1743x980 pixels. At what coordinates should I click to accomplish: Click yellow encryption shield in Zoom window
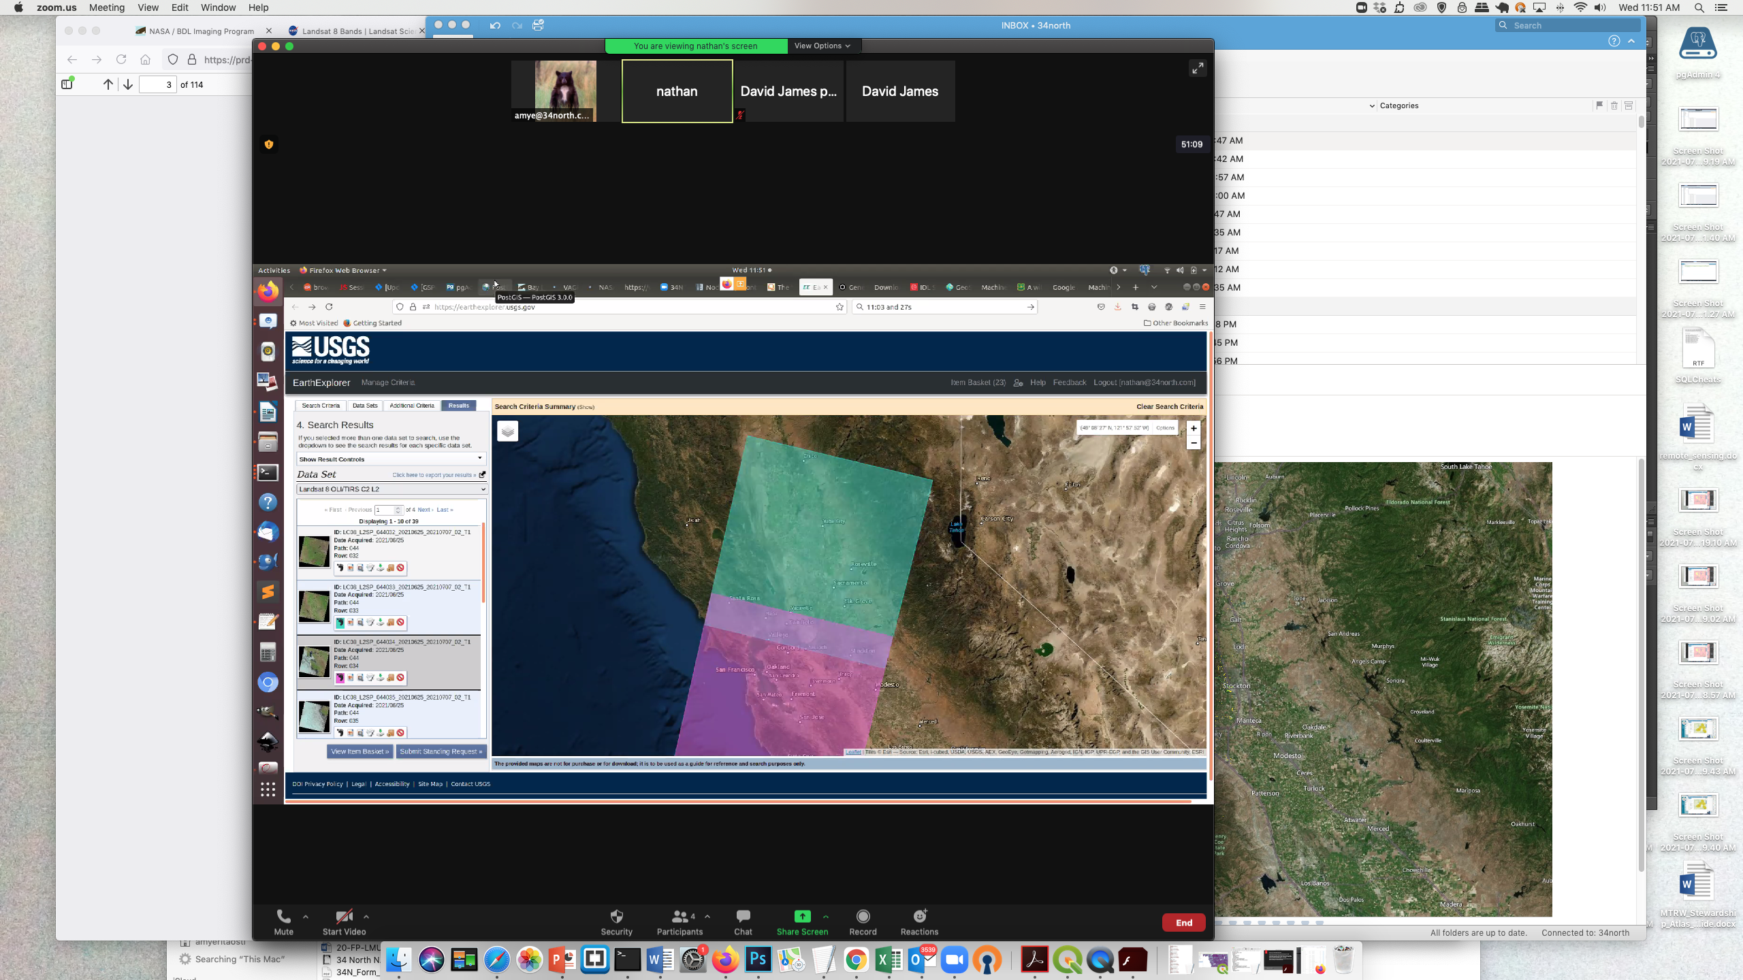[x=269, y=144]
